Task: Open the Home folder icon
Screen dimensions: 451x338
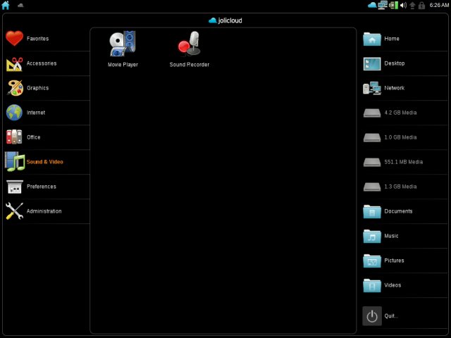Action: point(372,39)
